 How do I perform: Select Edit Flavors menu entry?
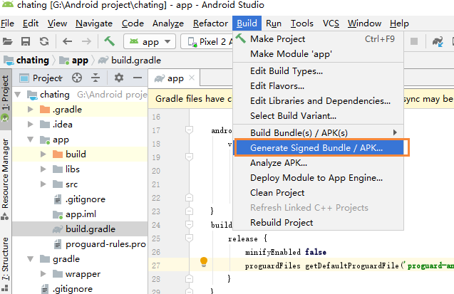(x=318, y=86)
